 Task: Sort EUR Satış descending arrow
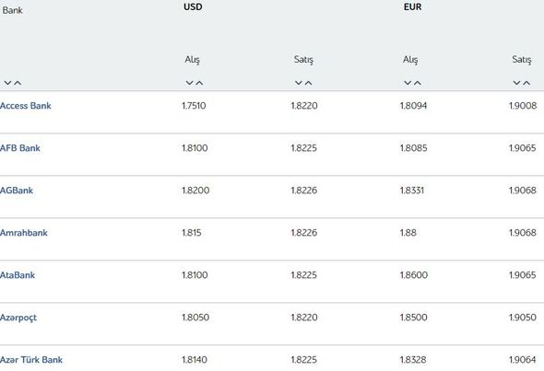[x=516, y=83]
